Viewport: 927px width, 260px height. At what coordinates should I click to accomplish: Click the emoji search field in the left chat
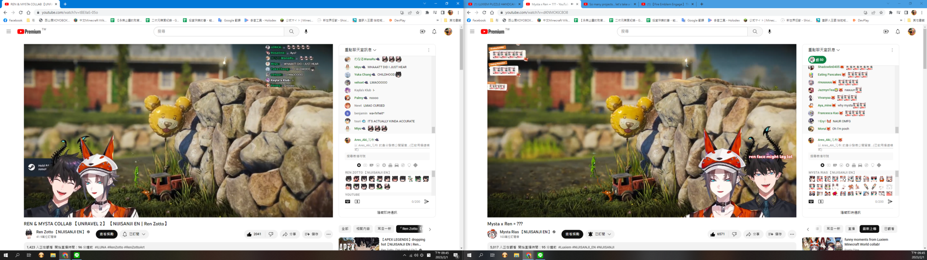tap(387, 156)
